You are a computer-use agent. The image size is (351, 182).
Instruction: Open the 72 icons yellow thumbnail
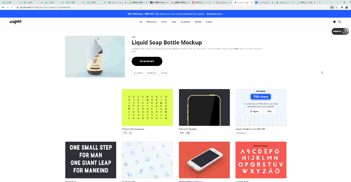pyautogui.click(x=147, y=107)
